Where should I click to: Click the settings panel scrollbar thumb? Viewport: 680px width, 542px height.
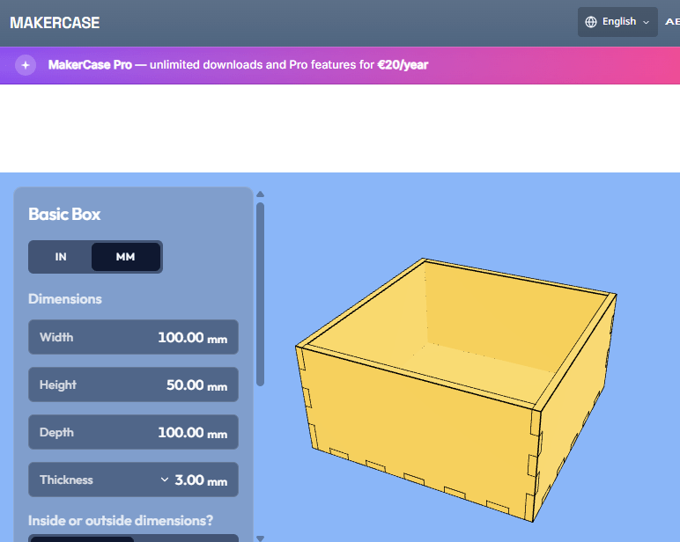click(260, 294)
